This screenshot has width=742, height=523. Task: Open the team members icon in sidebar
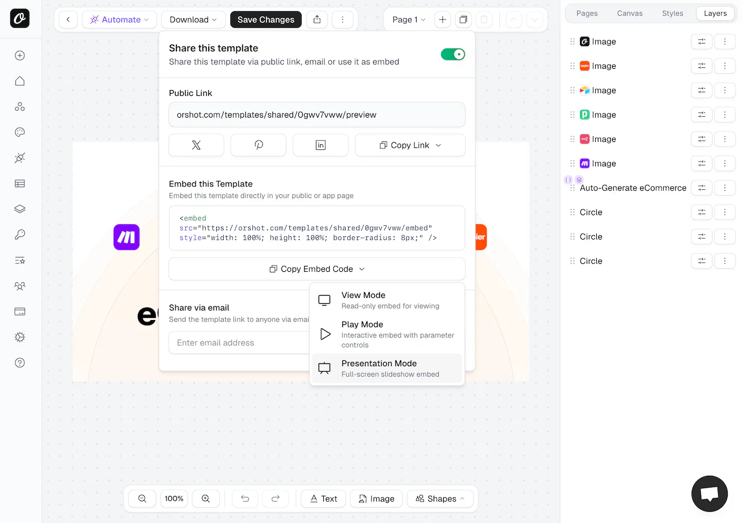pos(20,286)
